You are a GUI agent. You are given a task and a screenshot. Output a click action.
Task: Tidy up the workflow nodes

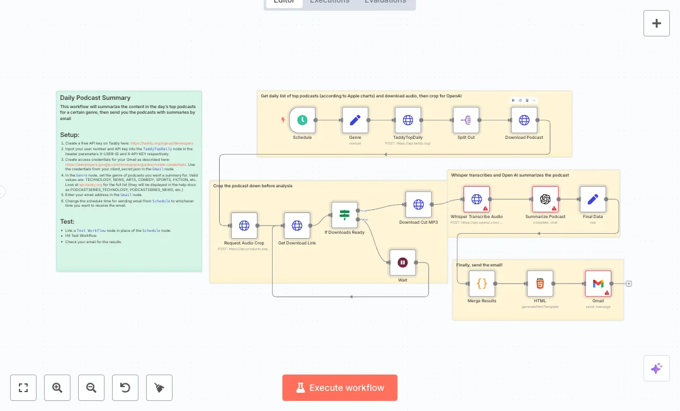tap(159, 388)
